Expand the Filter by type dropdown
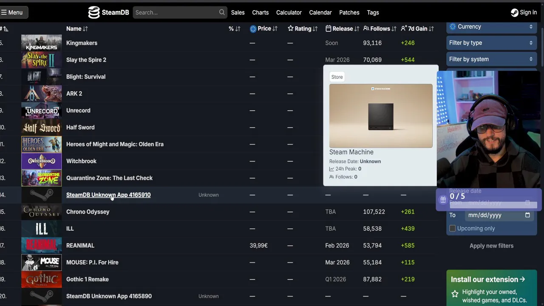Viewport: 544px width, 306px height. [x=491, y=42]
